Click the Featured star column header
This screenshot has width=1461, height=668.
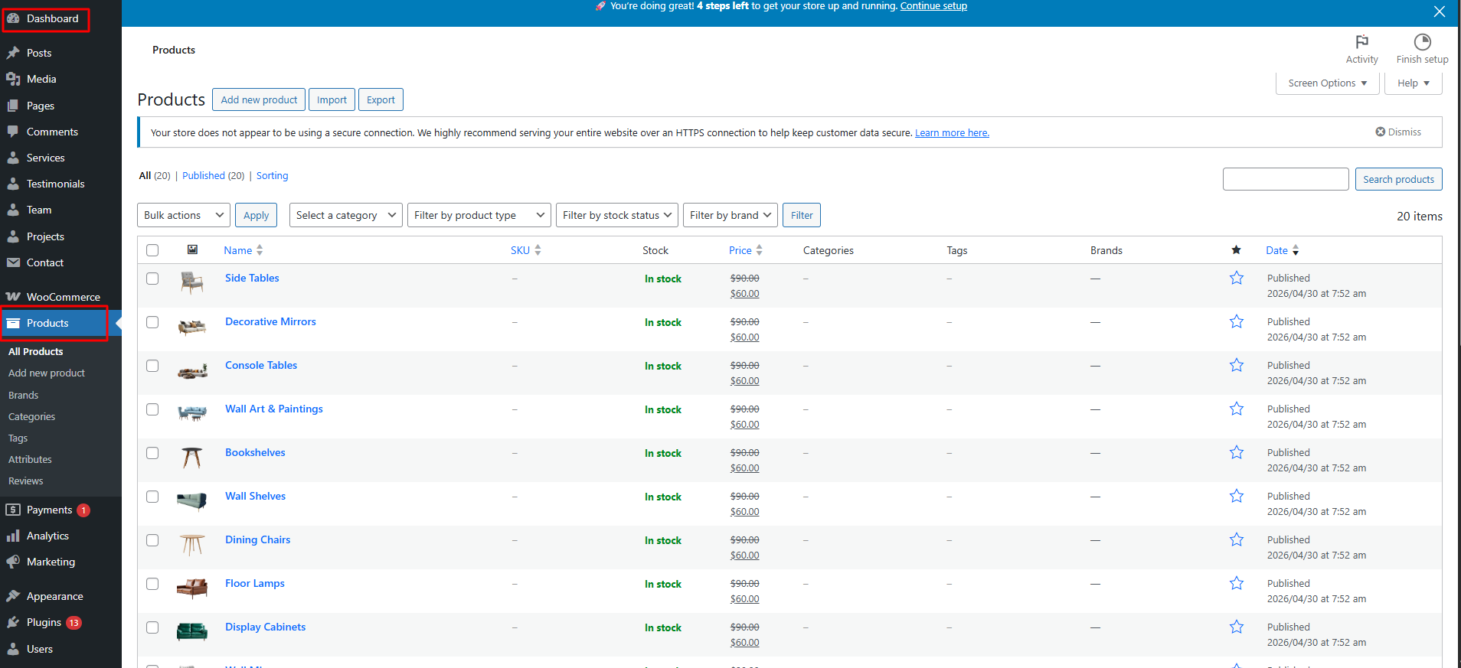click(1236, 250)
